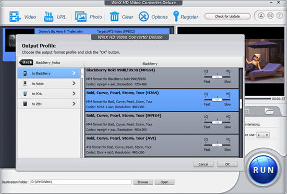Viewport: 287px width, 194px height.
Task: Select Bold, Curve, Pearl, Storm, Tour (AVI)
Action: pyautogui.click(x=162, y=146)
